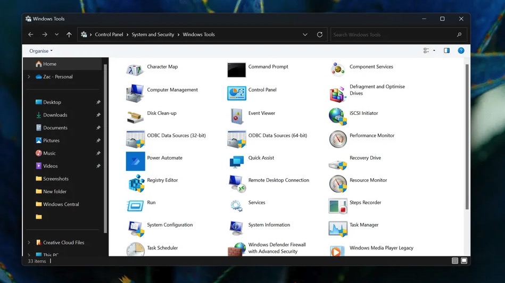Select the Run icon

135,206
